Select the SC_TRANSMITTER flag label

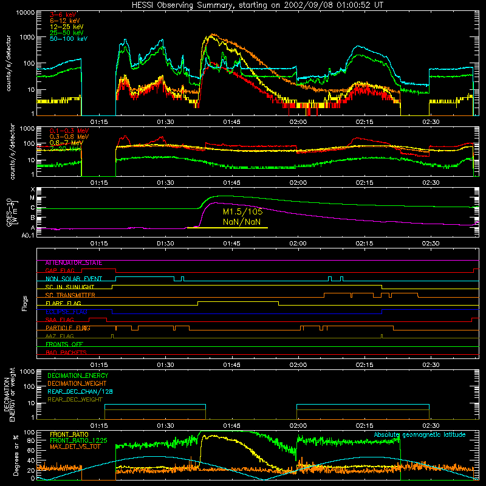(70, 295)
